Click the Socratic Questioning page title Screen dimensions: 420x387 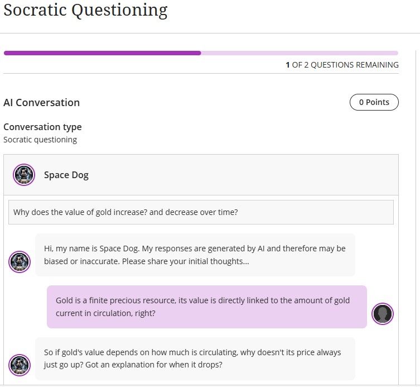pos(85,10)
